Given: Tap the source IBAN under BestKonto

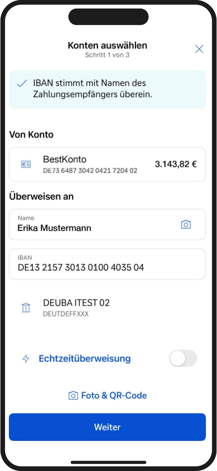Looking at the screenshot, I should click(x=90, y=171).
